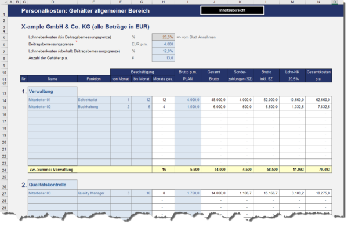Open the Inhaltsübersicht button
Screen dimensions: 348x227
(232, 10)
